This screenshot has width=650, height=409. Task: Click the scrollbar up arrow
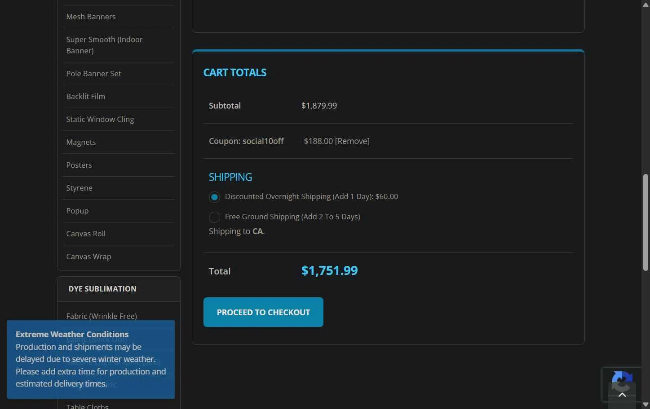click(646, 4)
